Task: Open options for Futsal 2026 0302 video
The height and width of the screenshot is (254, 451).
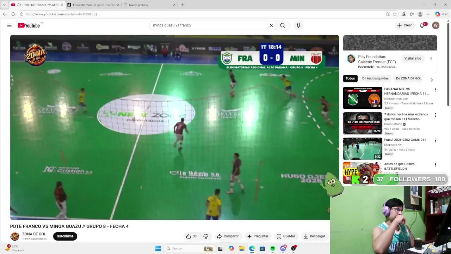Action: point(435,140)
